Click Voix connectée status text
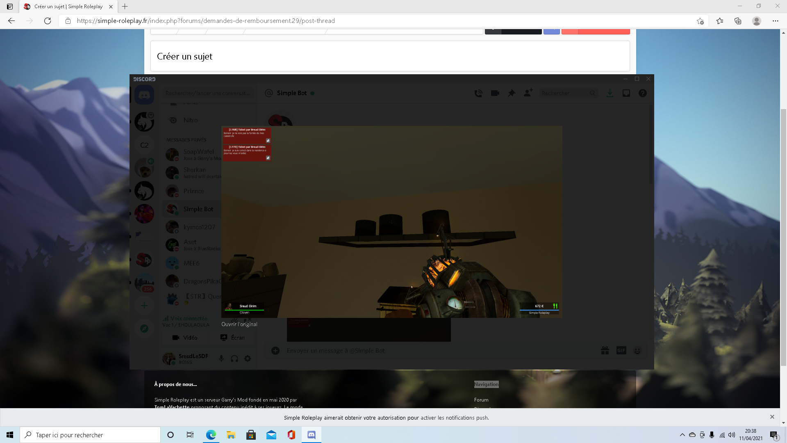 (189, 318)
